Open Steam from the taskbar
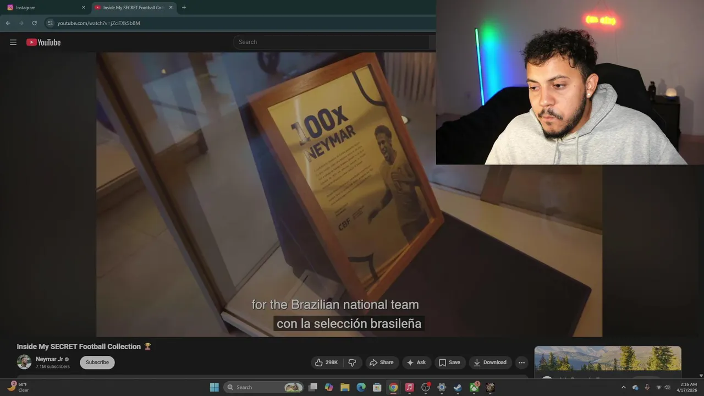Screen dimensions: 704x396 (458, 387)
